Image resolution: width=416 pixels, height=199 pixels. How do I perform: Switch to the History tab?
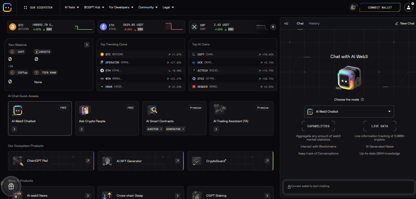(x=314, y=23)
